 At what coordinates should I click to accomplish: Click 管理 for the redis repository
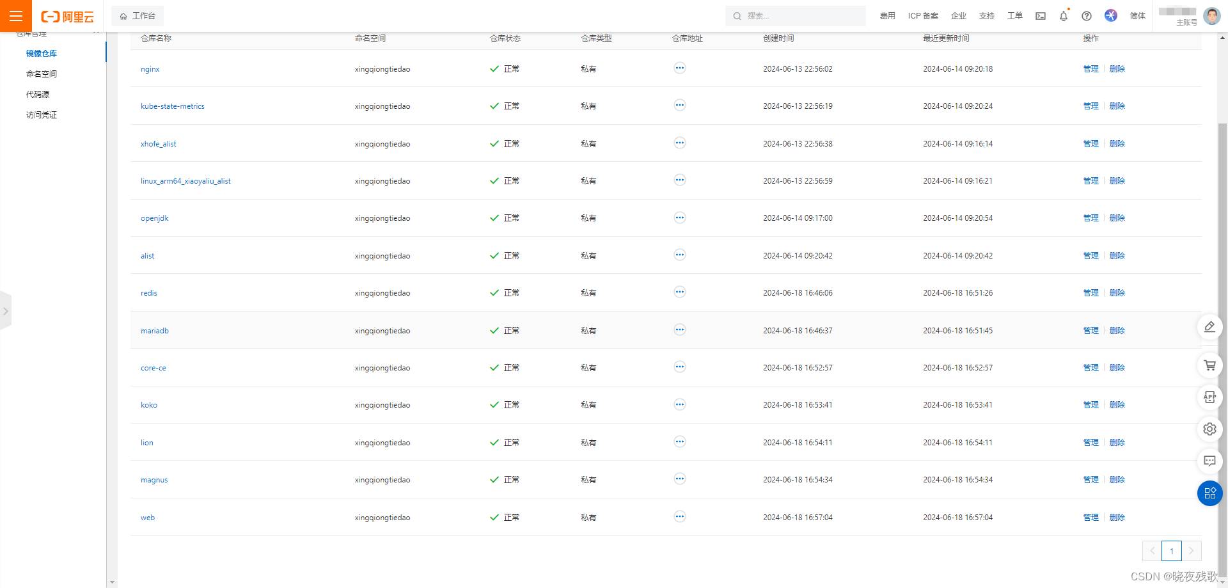pyautogui.click(x=1091, y=293)
